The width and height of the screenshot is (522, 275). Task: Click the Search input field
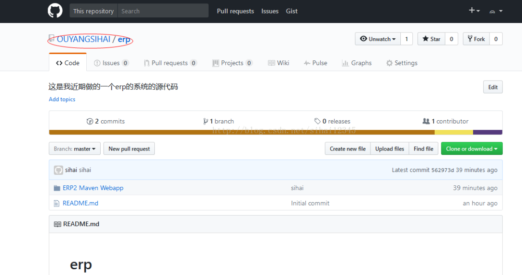[x=163, y=11]
